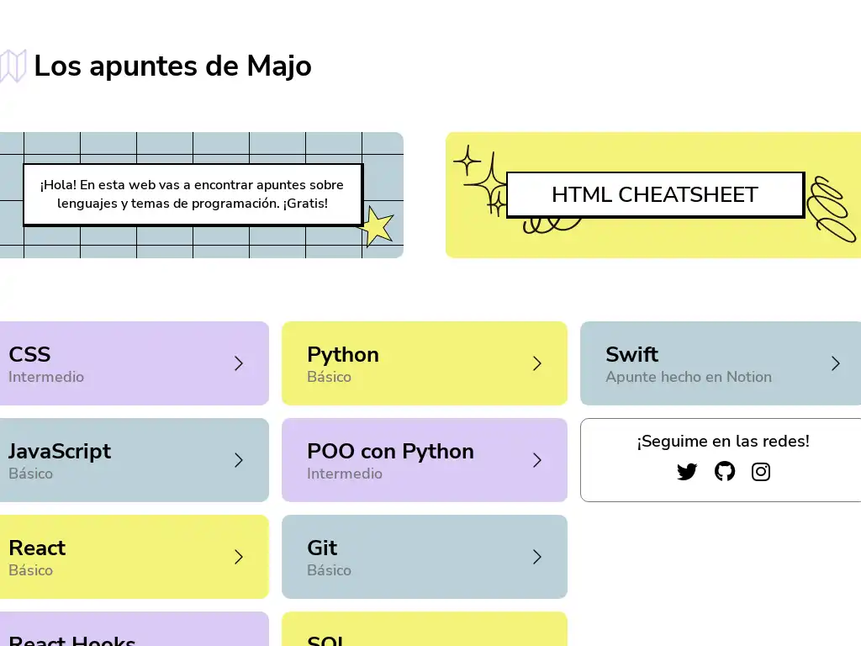This screenshot has height=646, width=861.
Task: Open the CSS notes title
Action: click(29, 354)
